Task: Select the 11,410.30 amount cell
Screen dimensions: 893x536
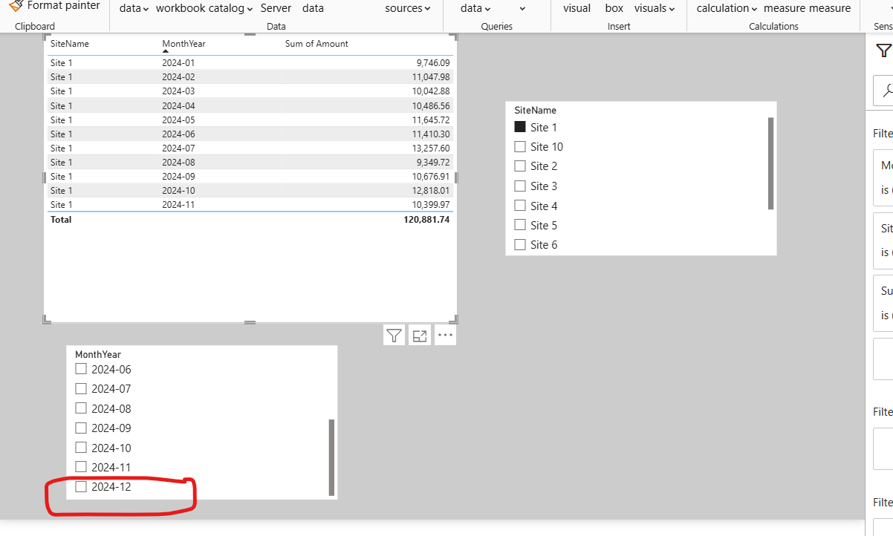Action: (431, 134)
